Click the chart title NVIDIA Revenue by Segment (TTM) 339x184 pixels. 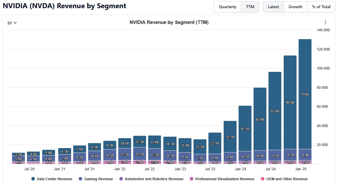[169, 22]
